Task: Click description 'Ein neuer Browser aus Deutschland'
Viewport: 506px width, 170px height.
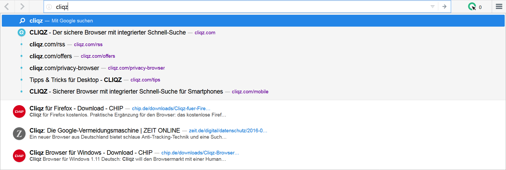Action: point(128,137)
